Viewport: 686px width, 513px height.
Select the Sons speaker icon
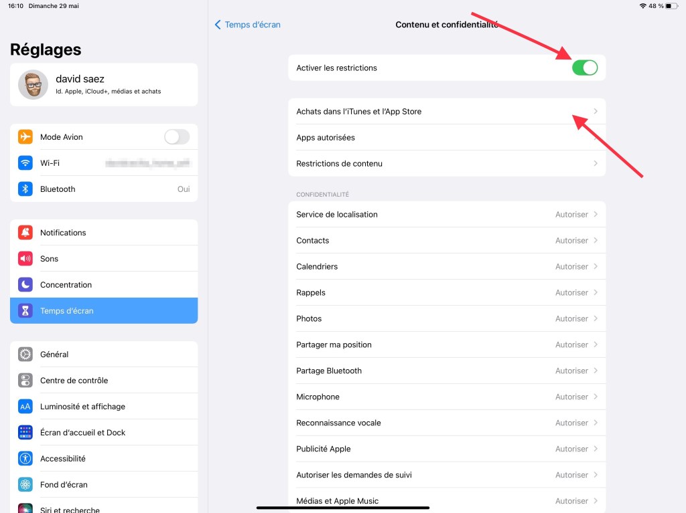pyautogui.click(x=25, y=259)
